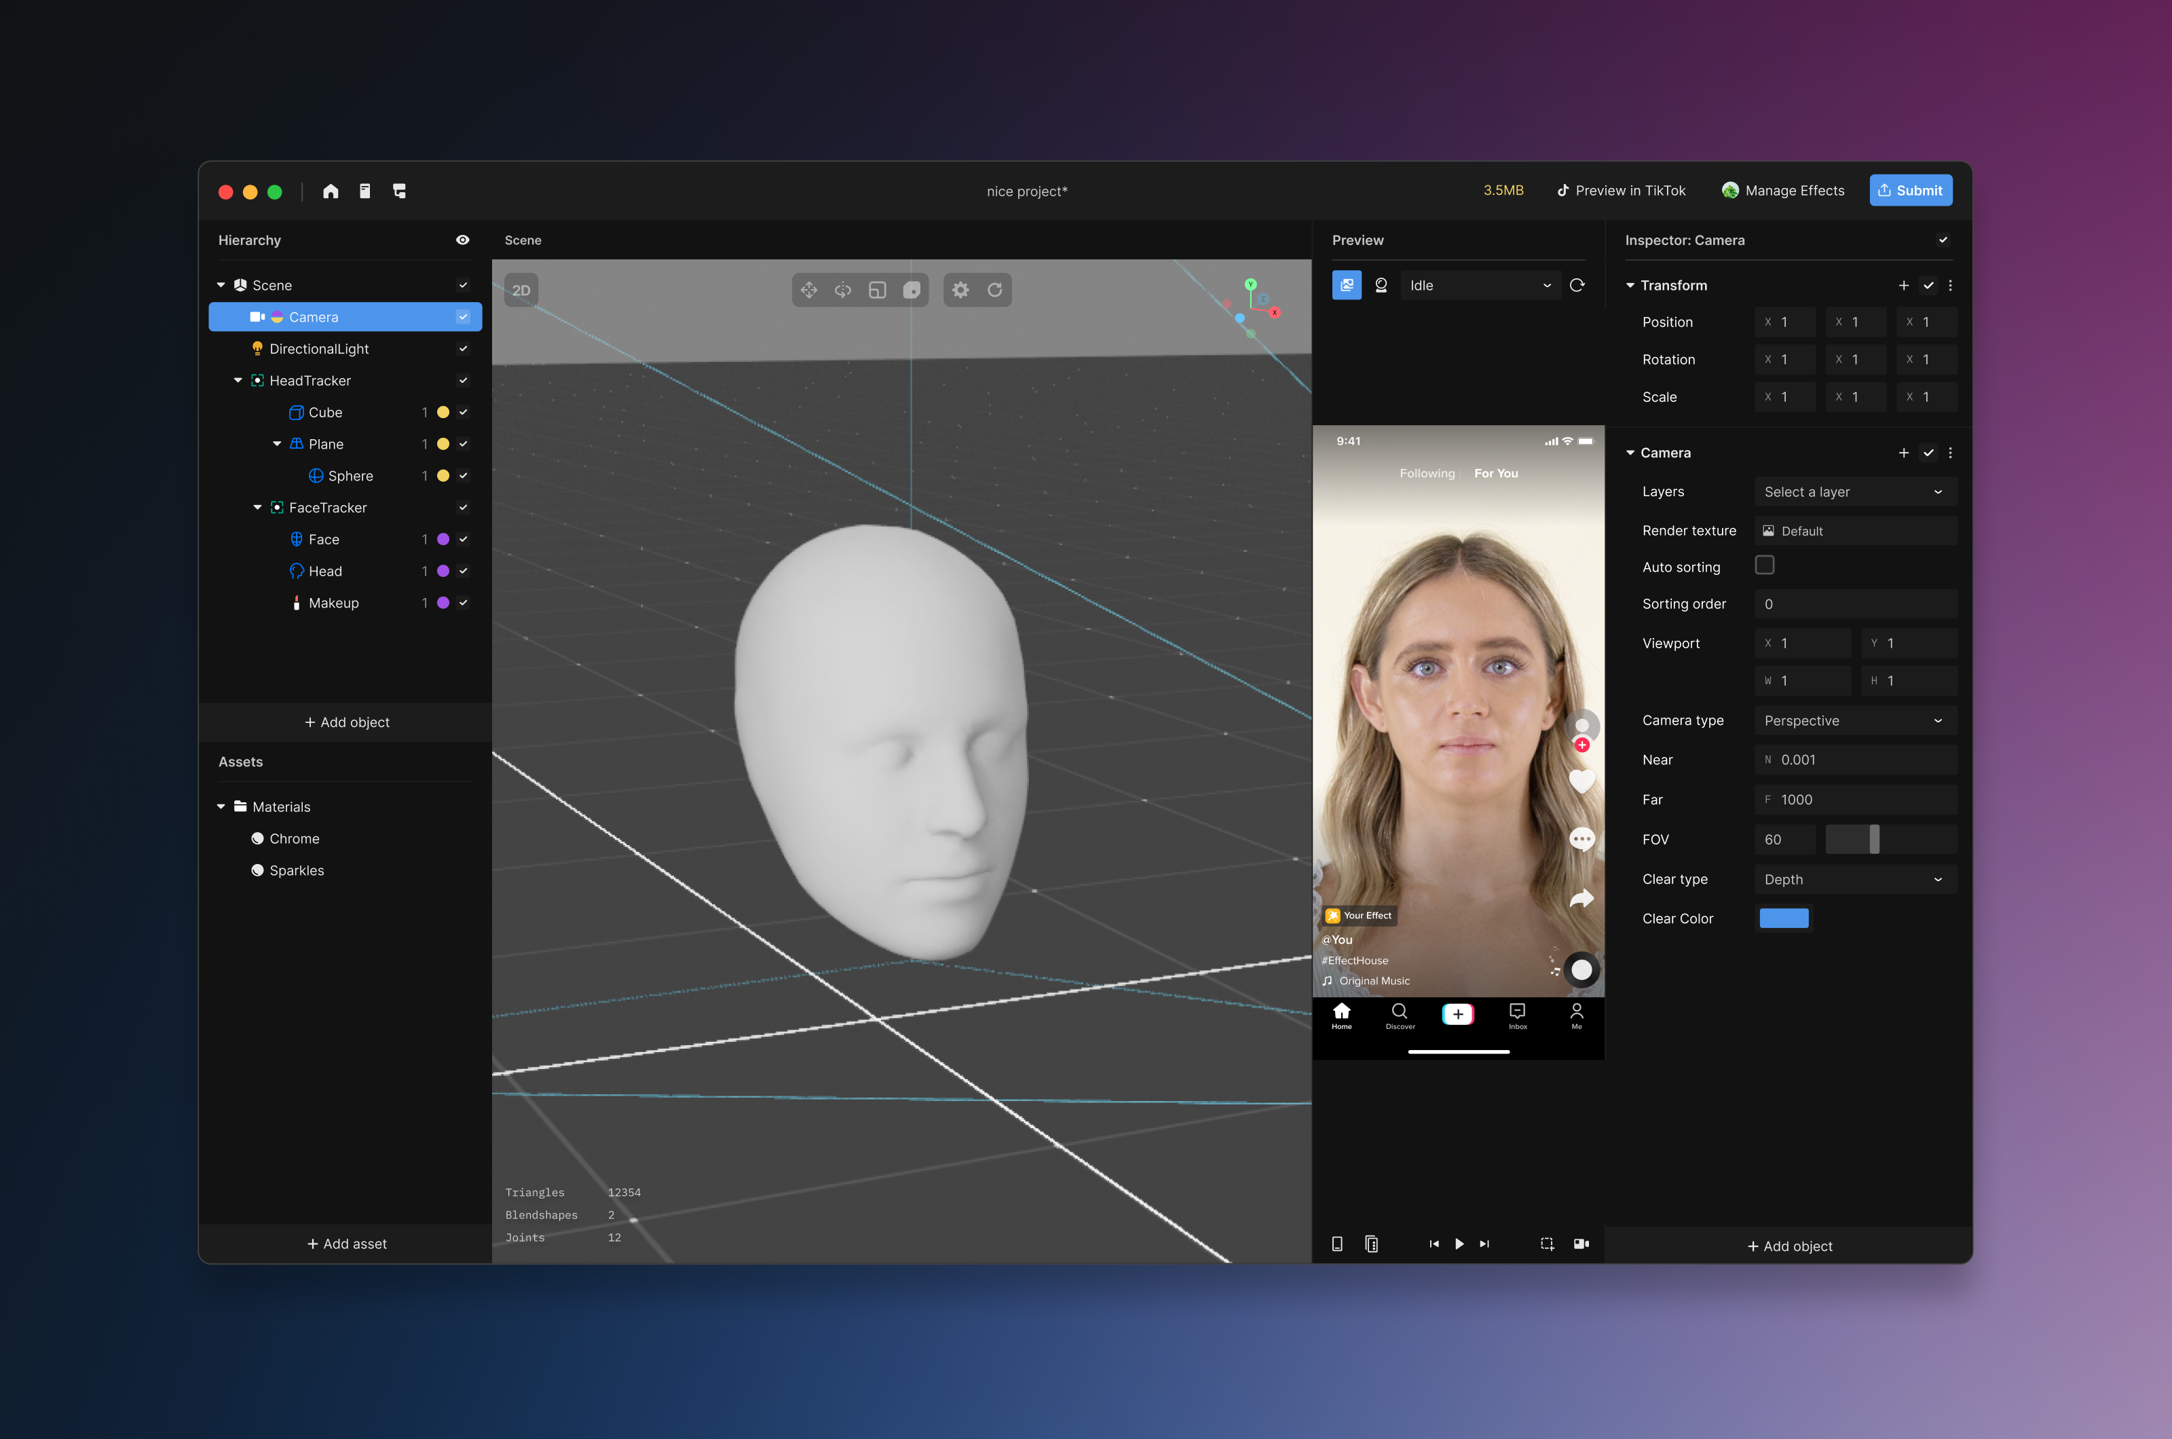The image size is (2172, 1439).
Task: Click Preview in TikTok
Action: (x=1622, y=191)
